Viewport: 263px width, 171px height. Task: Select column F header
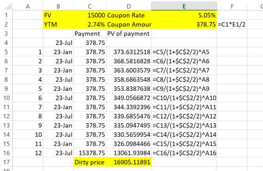(x=232, y=6)
